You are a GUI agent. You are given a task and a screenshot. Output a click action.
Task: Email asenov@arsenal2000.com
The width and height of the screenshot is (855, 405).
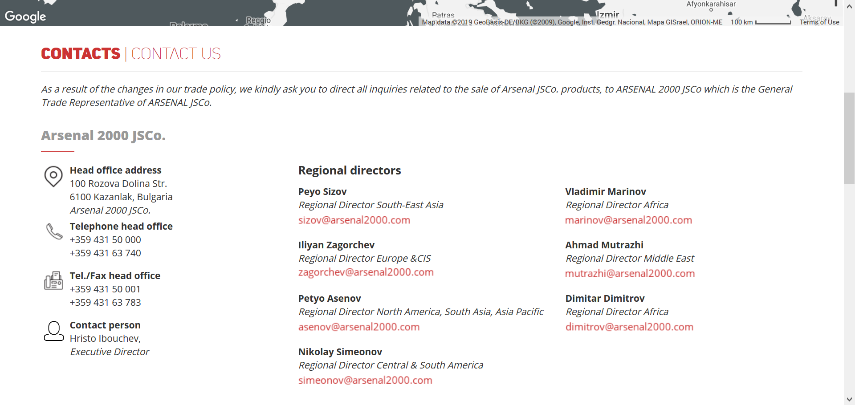pos(358,327)
